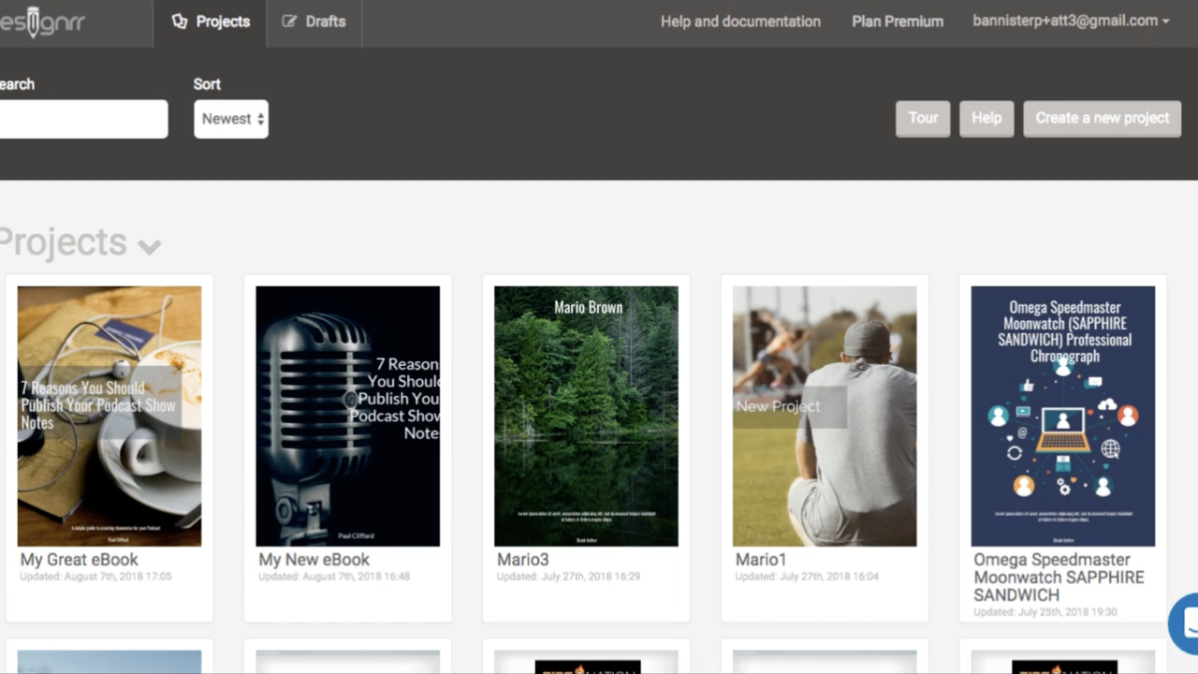Select the Mario3 forest cover thumbnail
This screenshot has width=1198, height=674.
(586, 416)
